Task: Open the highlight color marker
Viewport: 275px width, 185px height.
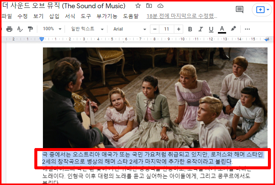Action: coord(233,29)
